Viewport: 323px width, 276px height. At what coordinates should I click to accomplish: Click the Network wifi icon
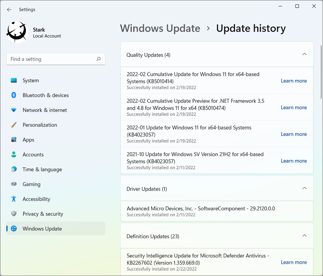tap(14, 110)
